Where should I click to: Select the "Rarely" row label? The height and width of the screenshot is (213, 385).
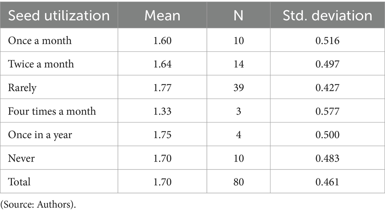click(x=22, y=88)
